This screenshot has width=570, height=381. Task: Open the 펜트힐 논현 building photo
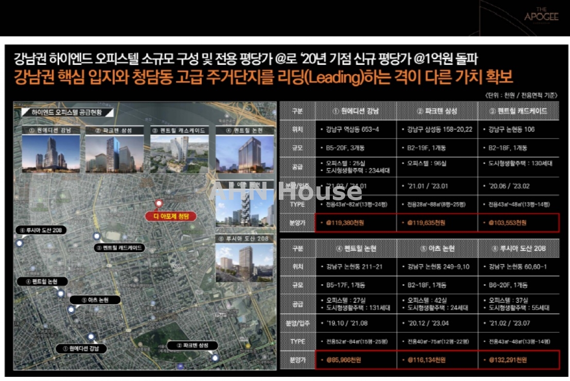point(245,154)
